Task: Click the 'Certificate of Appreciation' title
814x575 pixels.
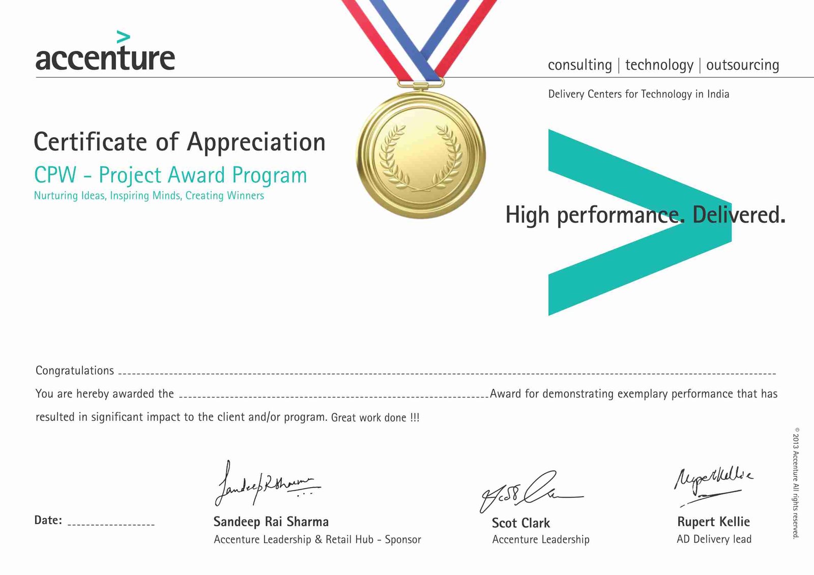Action: point(179,142)
